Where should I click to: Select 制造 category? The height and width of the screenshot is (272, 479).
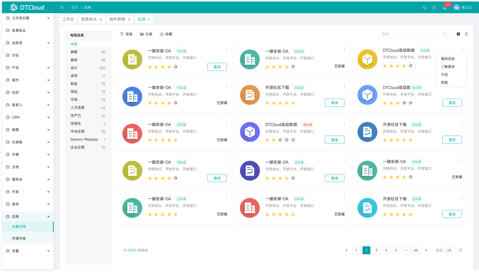pyautogui.click(x=88, y=84)
